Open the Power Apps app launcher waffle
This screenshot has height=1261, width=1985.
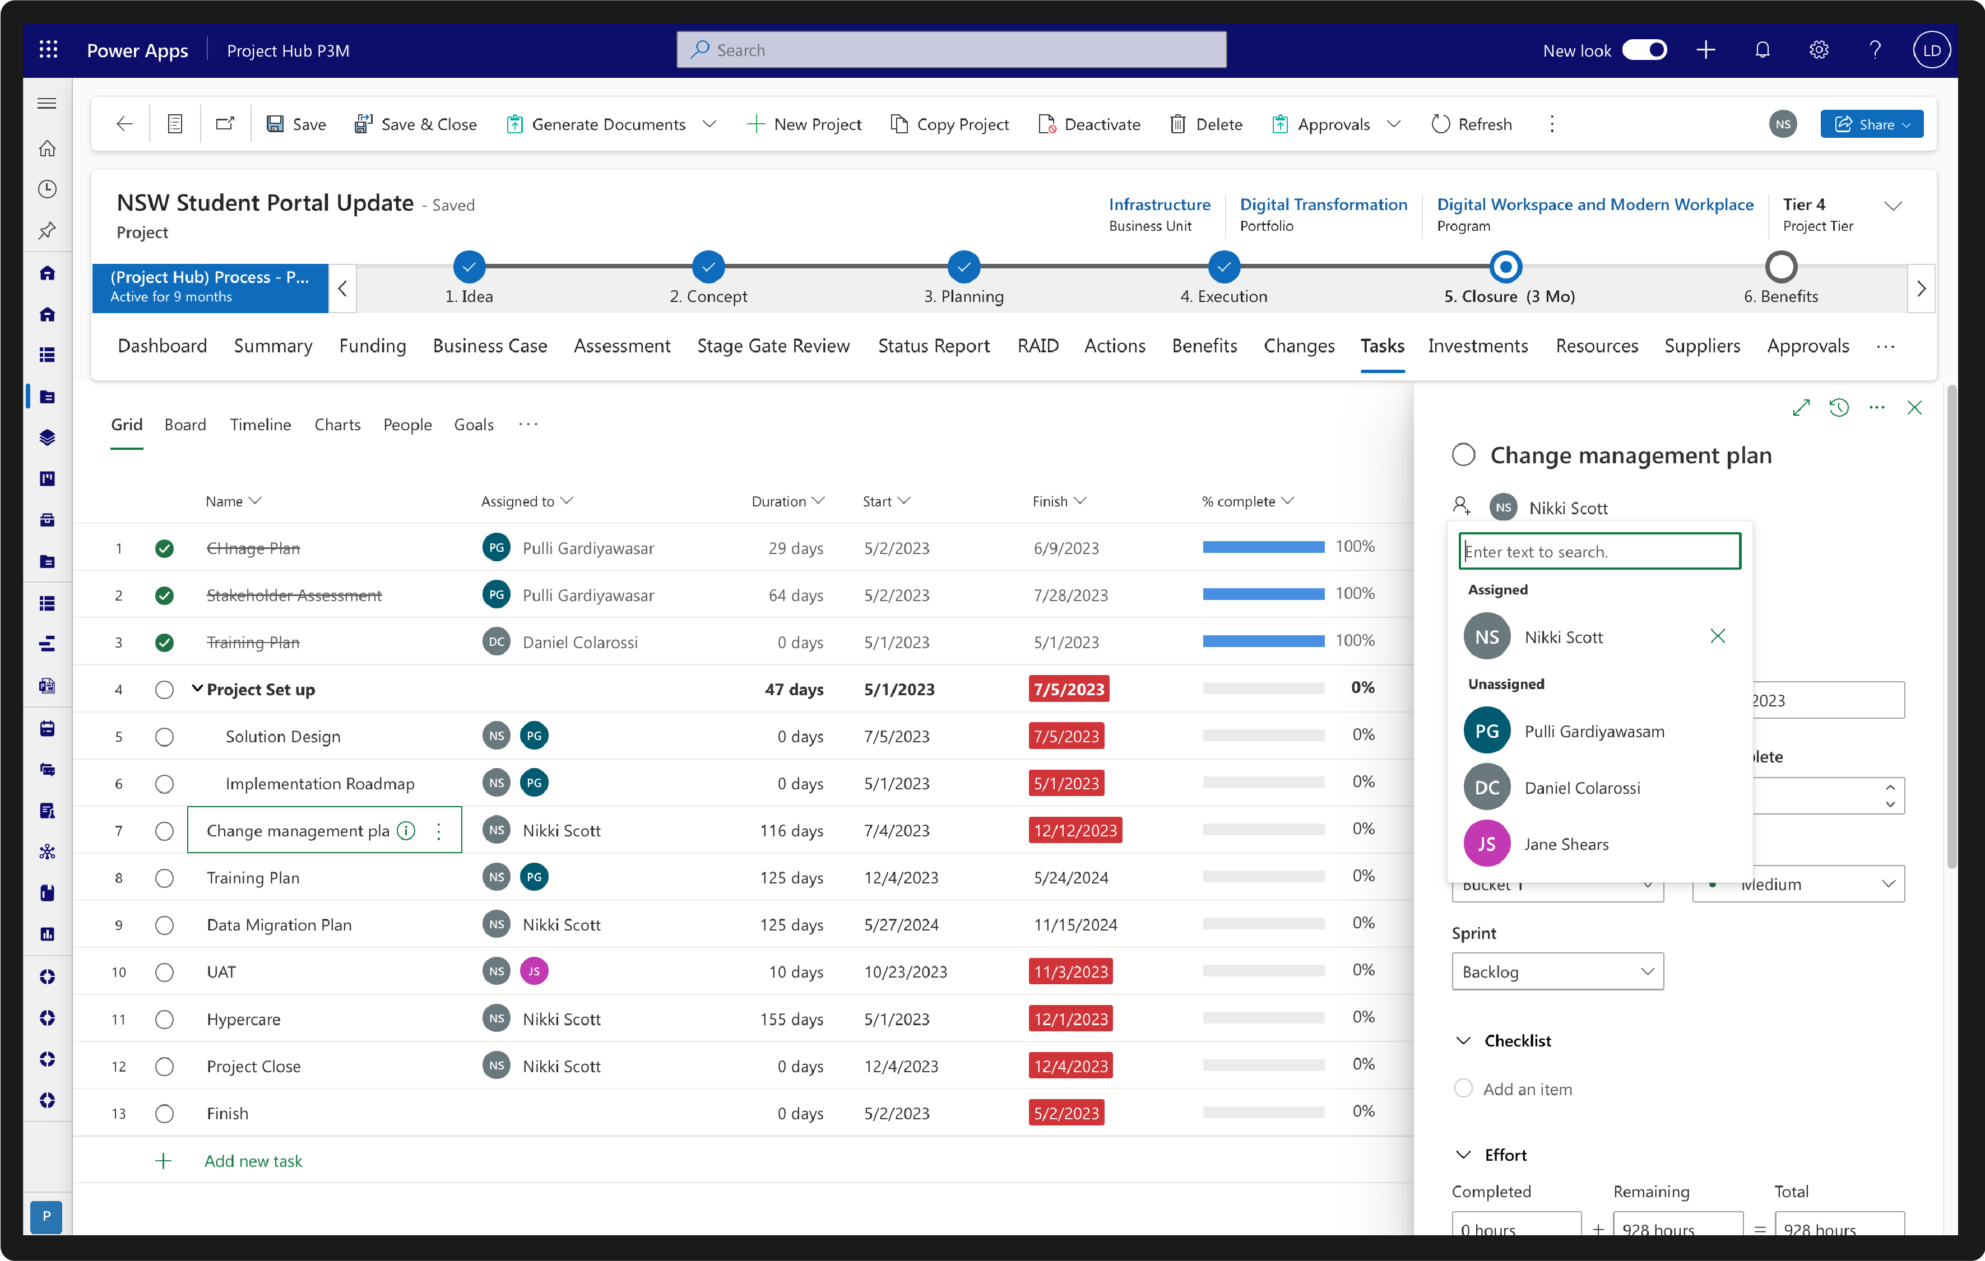48,49
